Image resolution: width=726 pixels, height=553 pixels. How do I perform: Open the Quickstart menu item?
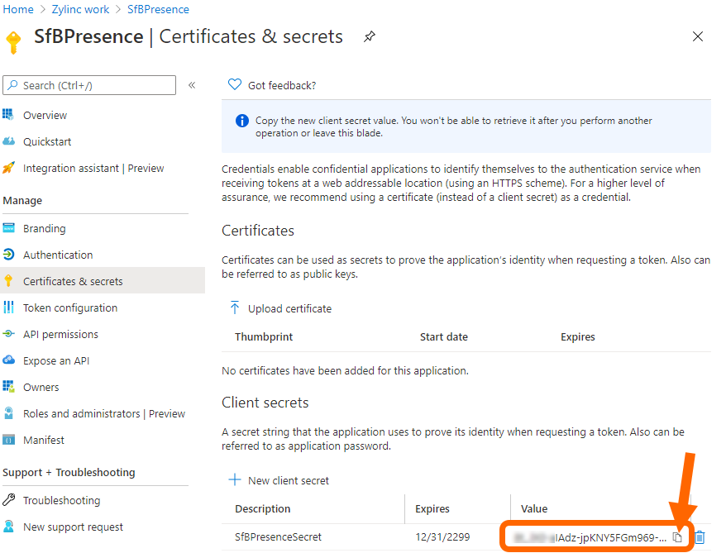pyautogui.click(x=47, y=141)
